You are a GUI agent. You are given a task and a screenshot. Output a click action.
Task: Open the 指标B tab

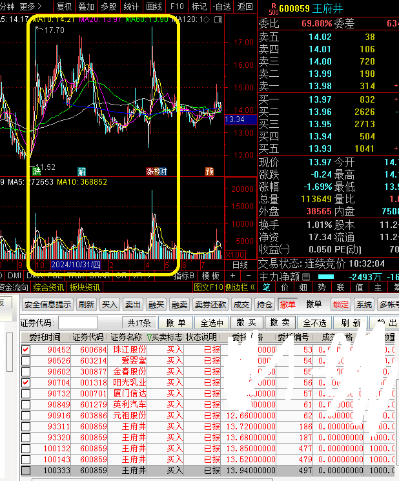(183, 276)
